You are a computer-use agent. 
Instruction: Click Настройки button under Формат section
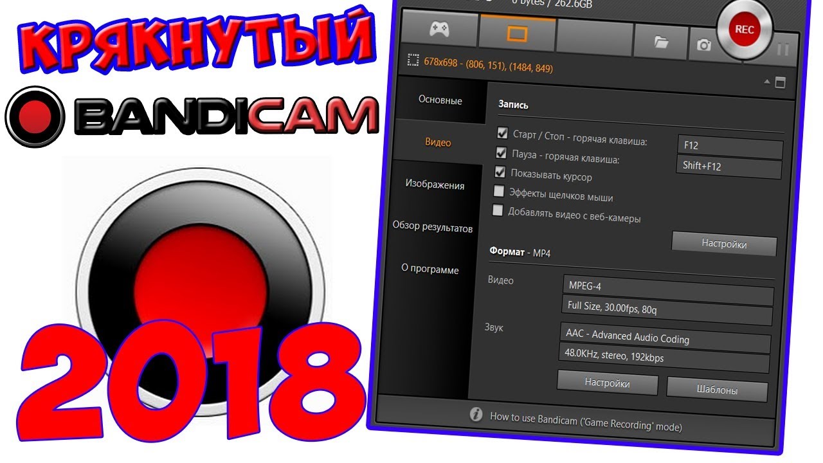[607, 383]
